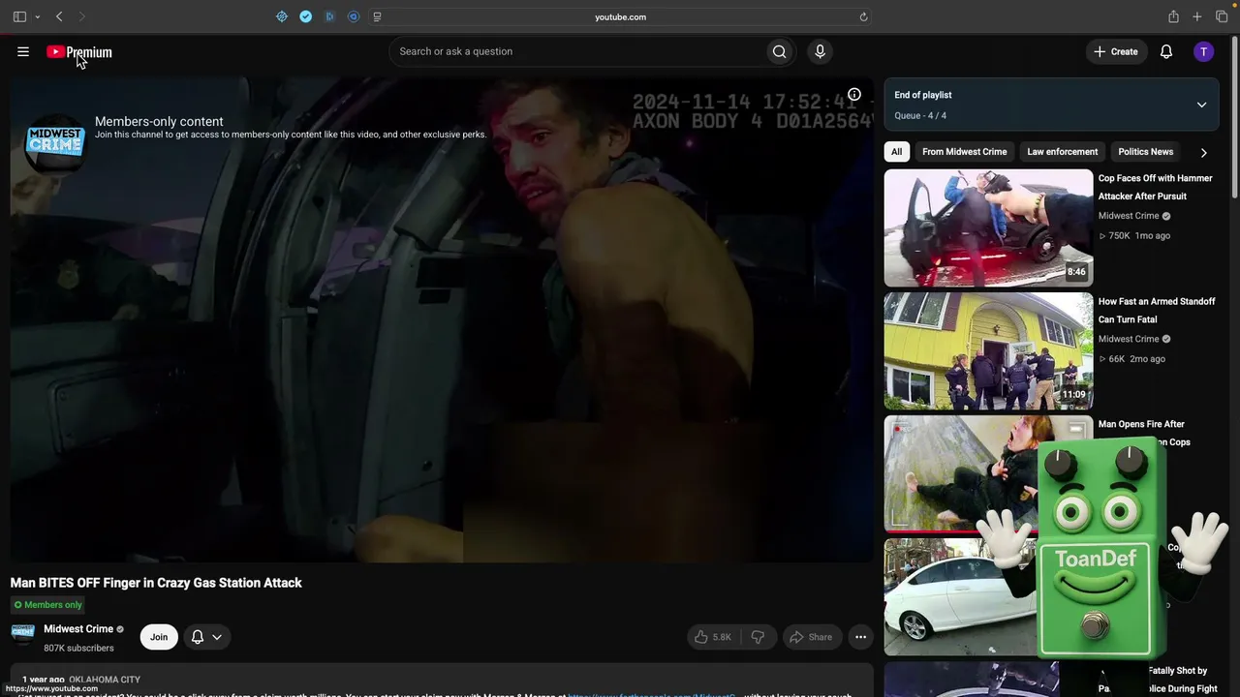Screen dimensions: 1240x697
Task: Open the YouTube guide hamburger menu
Action: click(23, 52)
